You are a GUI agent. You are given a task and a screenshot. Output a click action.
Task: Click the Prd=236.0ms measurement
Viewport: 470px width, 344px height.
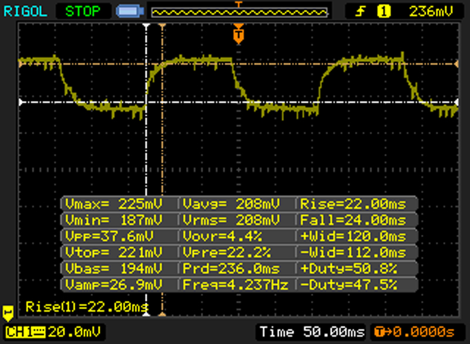231,268
